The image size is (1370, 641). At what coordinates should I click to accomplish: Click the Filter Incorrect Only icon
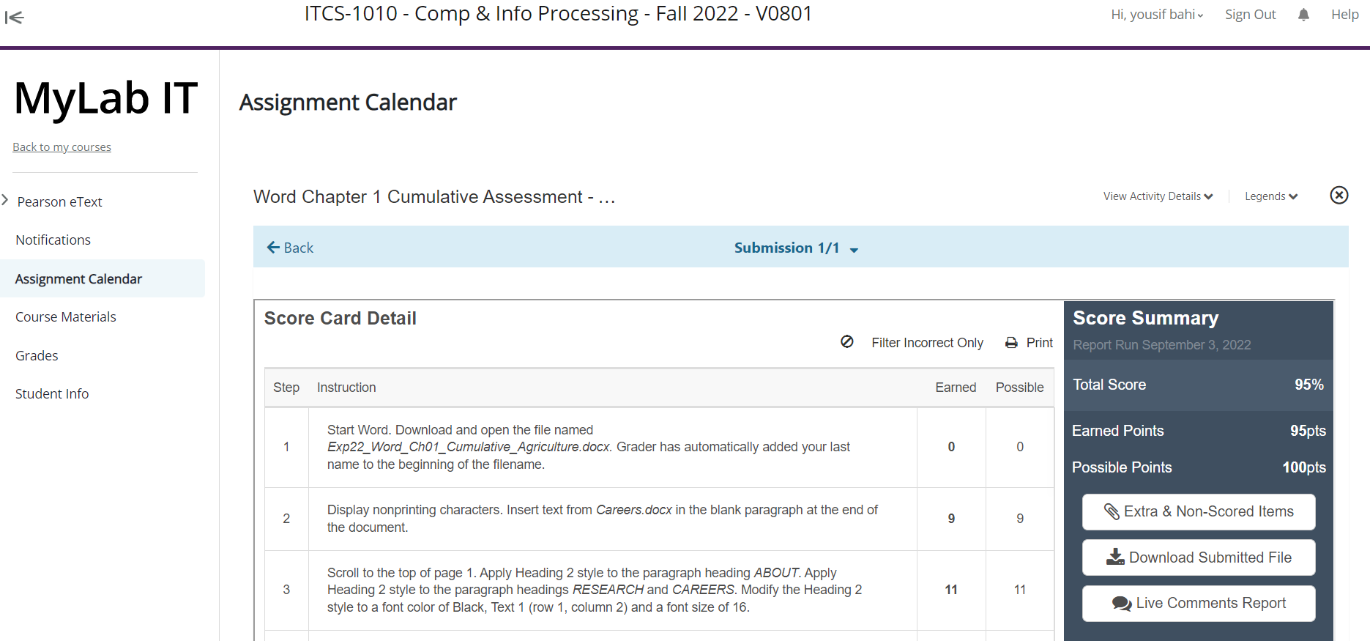point(846,341)
